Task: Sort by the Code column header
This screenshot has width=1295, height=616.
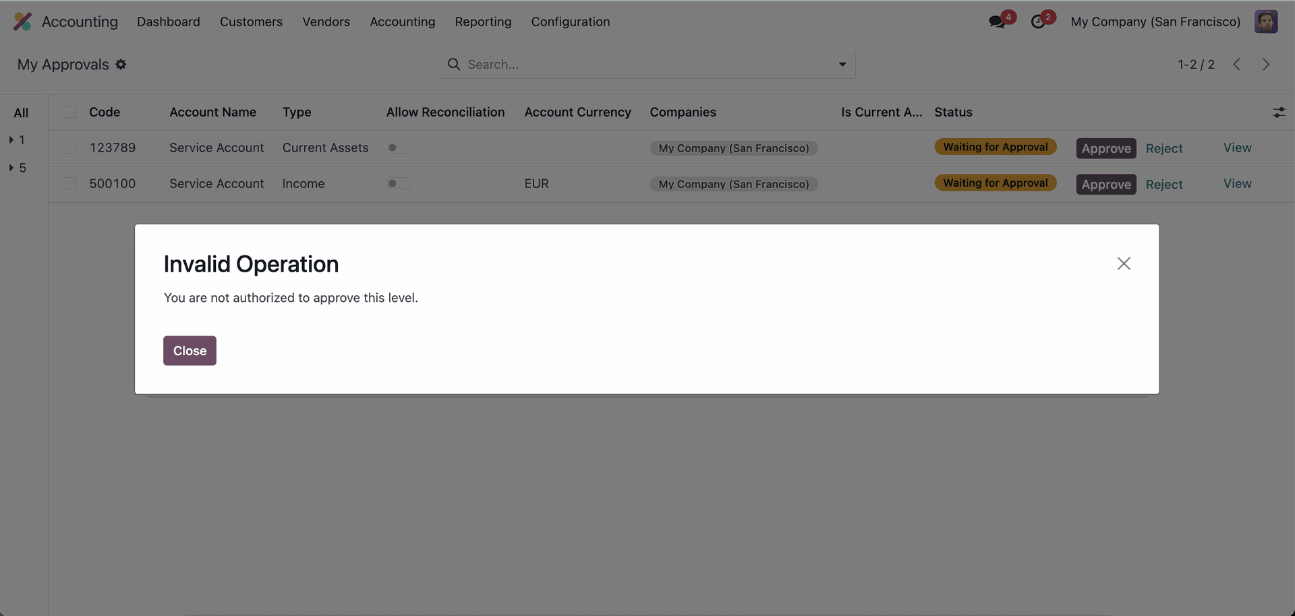Action: click(x=105, y=112)
